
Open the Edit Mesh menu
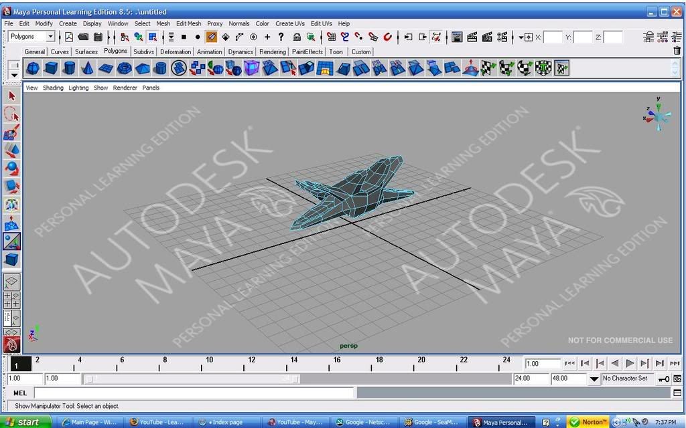click(x=188, y=23)
